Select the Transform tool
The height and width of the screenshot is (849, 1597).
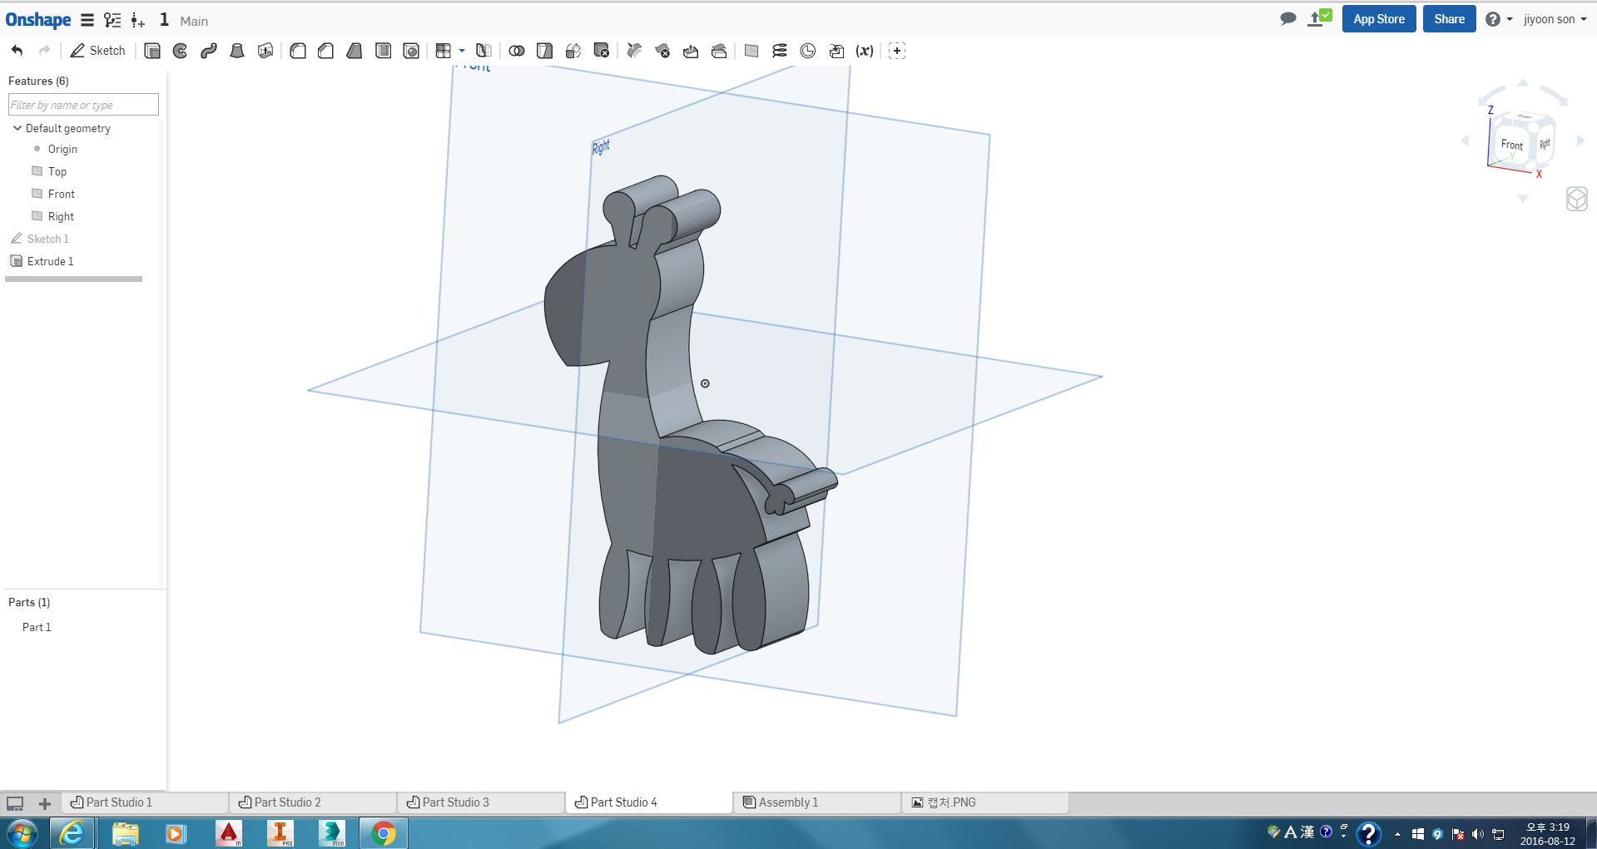(x=573, y=51)
